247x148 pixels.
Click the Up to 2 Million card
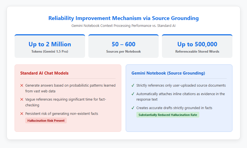pos(50,46)
